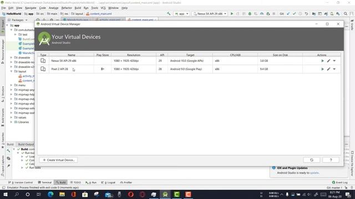Open actions dropdown for Pixel 2 device

[x=334, y=69]
